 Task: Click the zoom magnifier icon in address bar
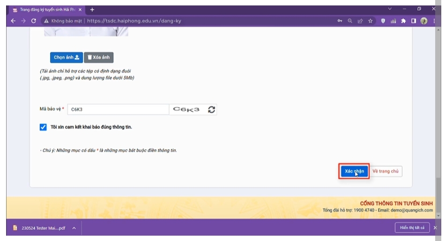(350, 21)
